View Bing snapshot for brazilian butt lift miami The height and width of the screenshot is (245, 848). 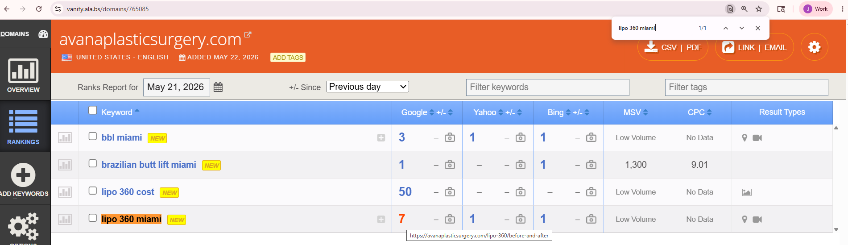point(591,165)
